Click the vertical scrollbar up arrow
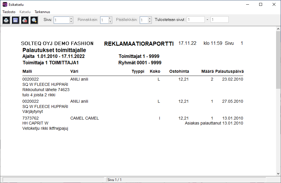Screen dimensions: 281x183 point(278,29)
